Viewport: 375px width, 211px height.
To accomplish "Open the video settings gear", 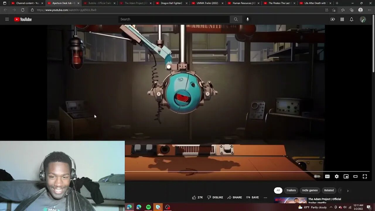I will click(x=337, y=176).
